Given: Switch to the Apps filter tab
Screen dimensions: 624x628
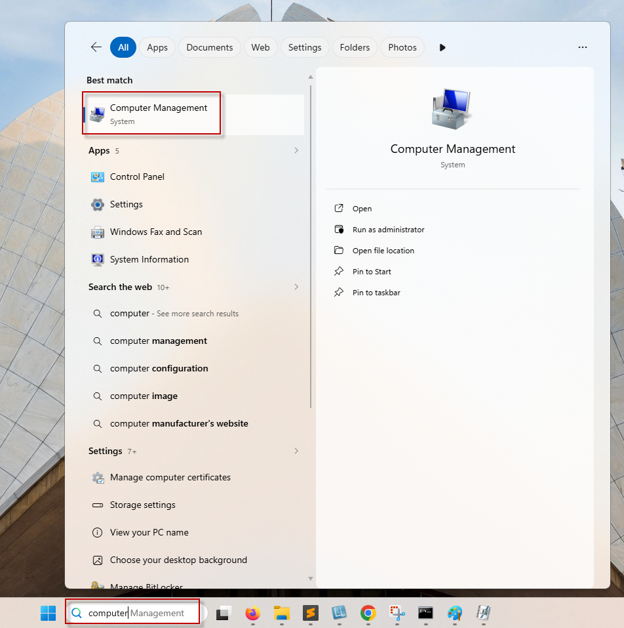Looking at the screenshot, I should tap(157, 47).
